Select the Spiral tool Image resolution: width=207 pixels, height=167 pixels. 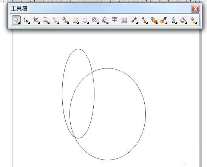coord(95,20)
